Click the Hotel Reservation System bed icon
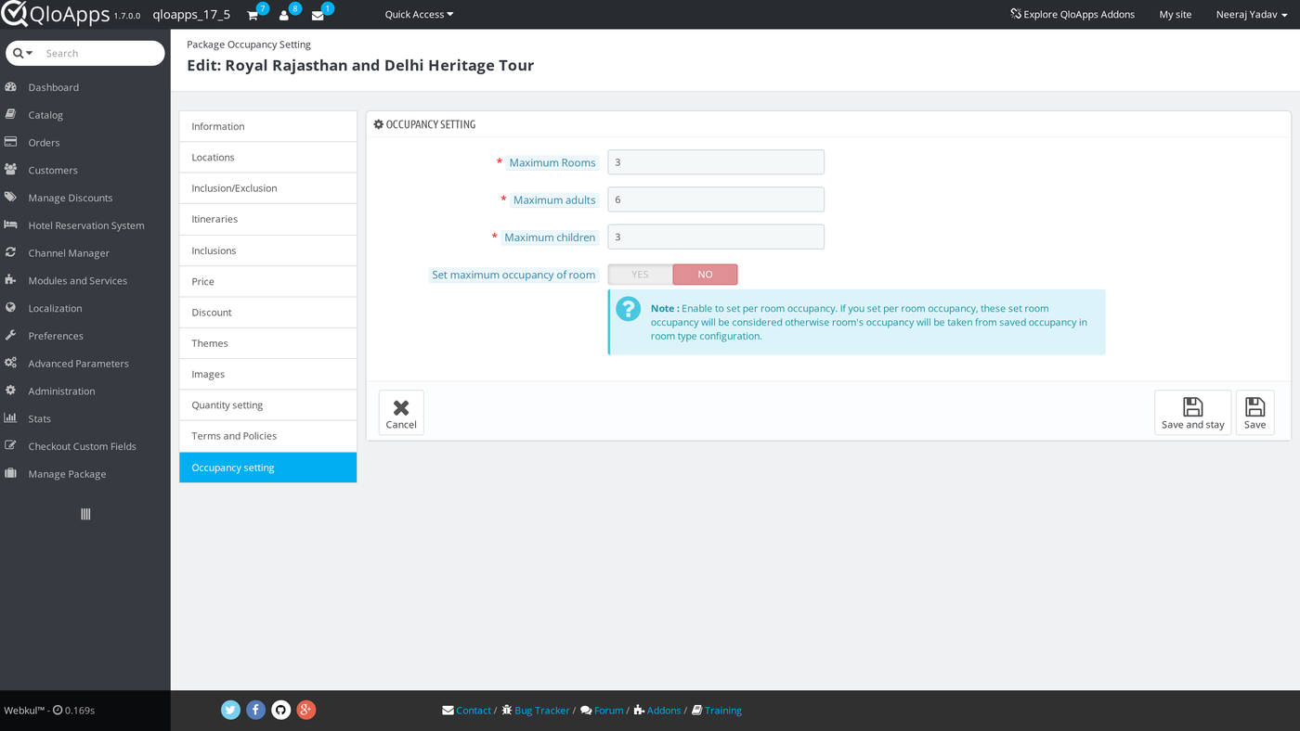This screenshot has width=1300, height=731. tap(11, 224)
